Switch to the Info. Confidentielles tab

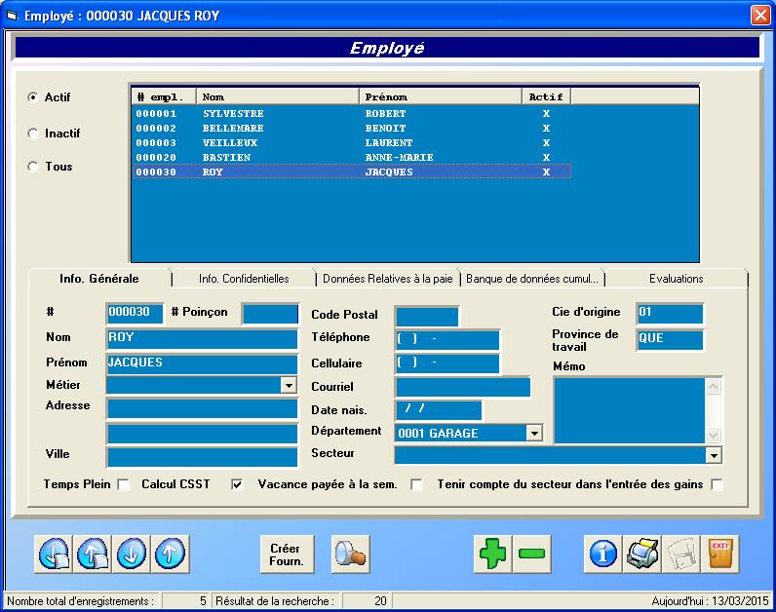click(244, 279)
